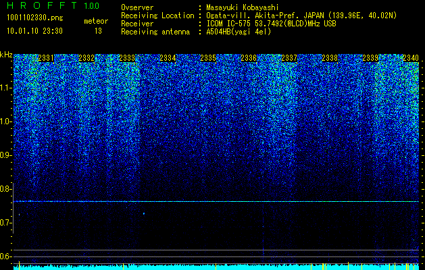Image resolution: width=425 pixels, height=270 pixels.
Task: Click the 2334 time marker
Action: (168, 58)
